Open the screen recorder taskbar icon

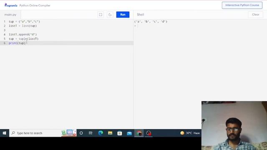[149, 133]
